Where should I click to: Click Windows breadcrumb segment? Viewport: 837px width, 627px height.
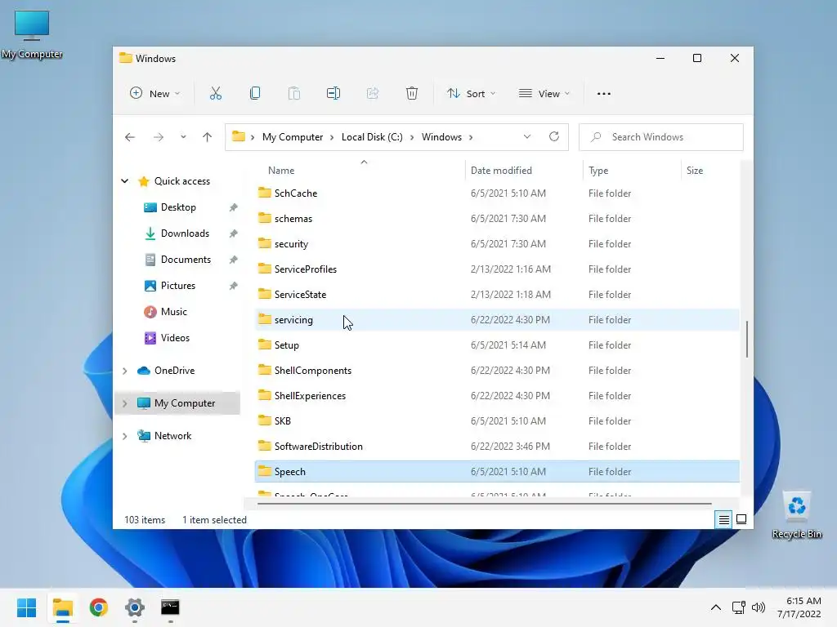[x=441, y=137]
